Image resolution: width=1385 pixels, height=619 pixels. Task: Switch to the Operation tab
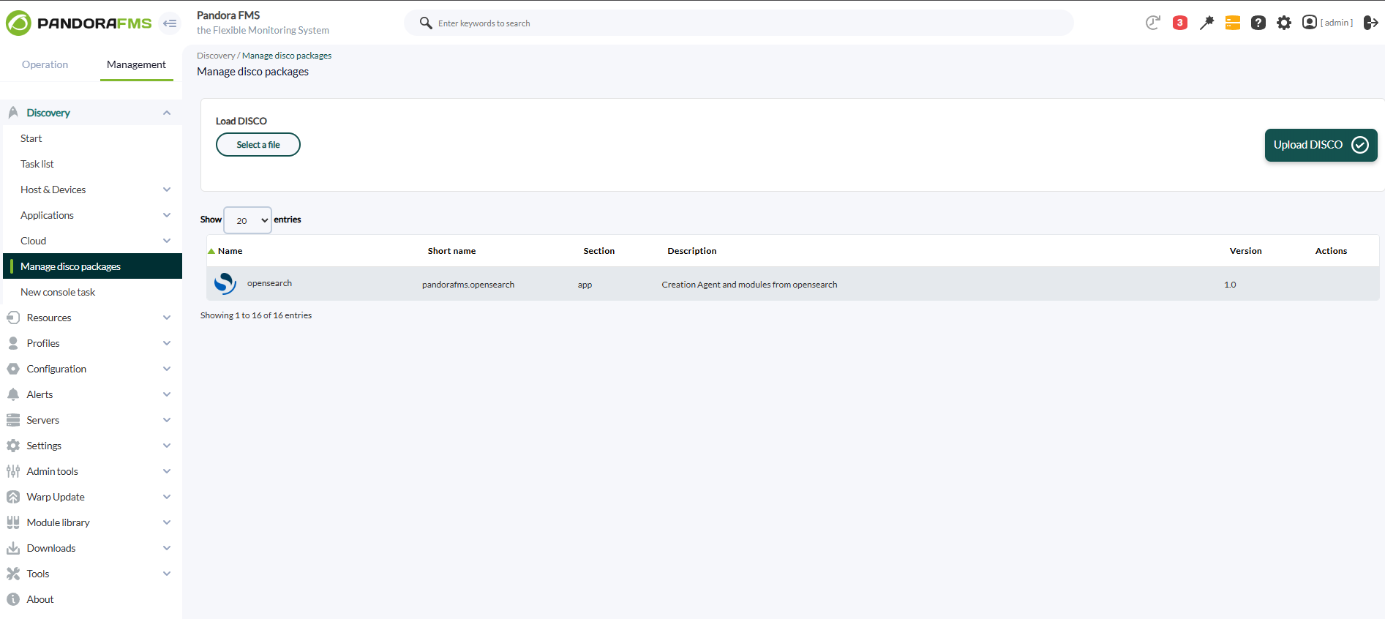point(45,64)
